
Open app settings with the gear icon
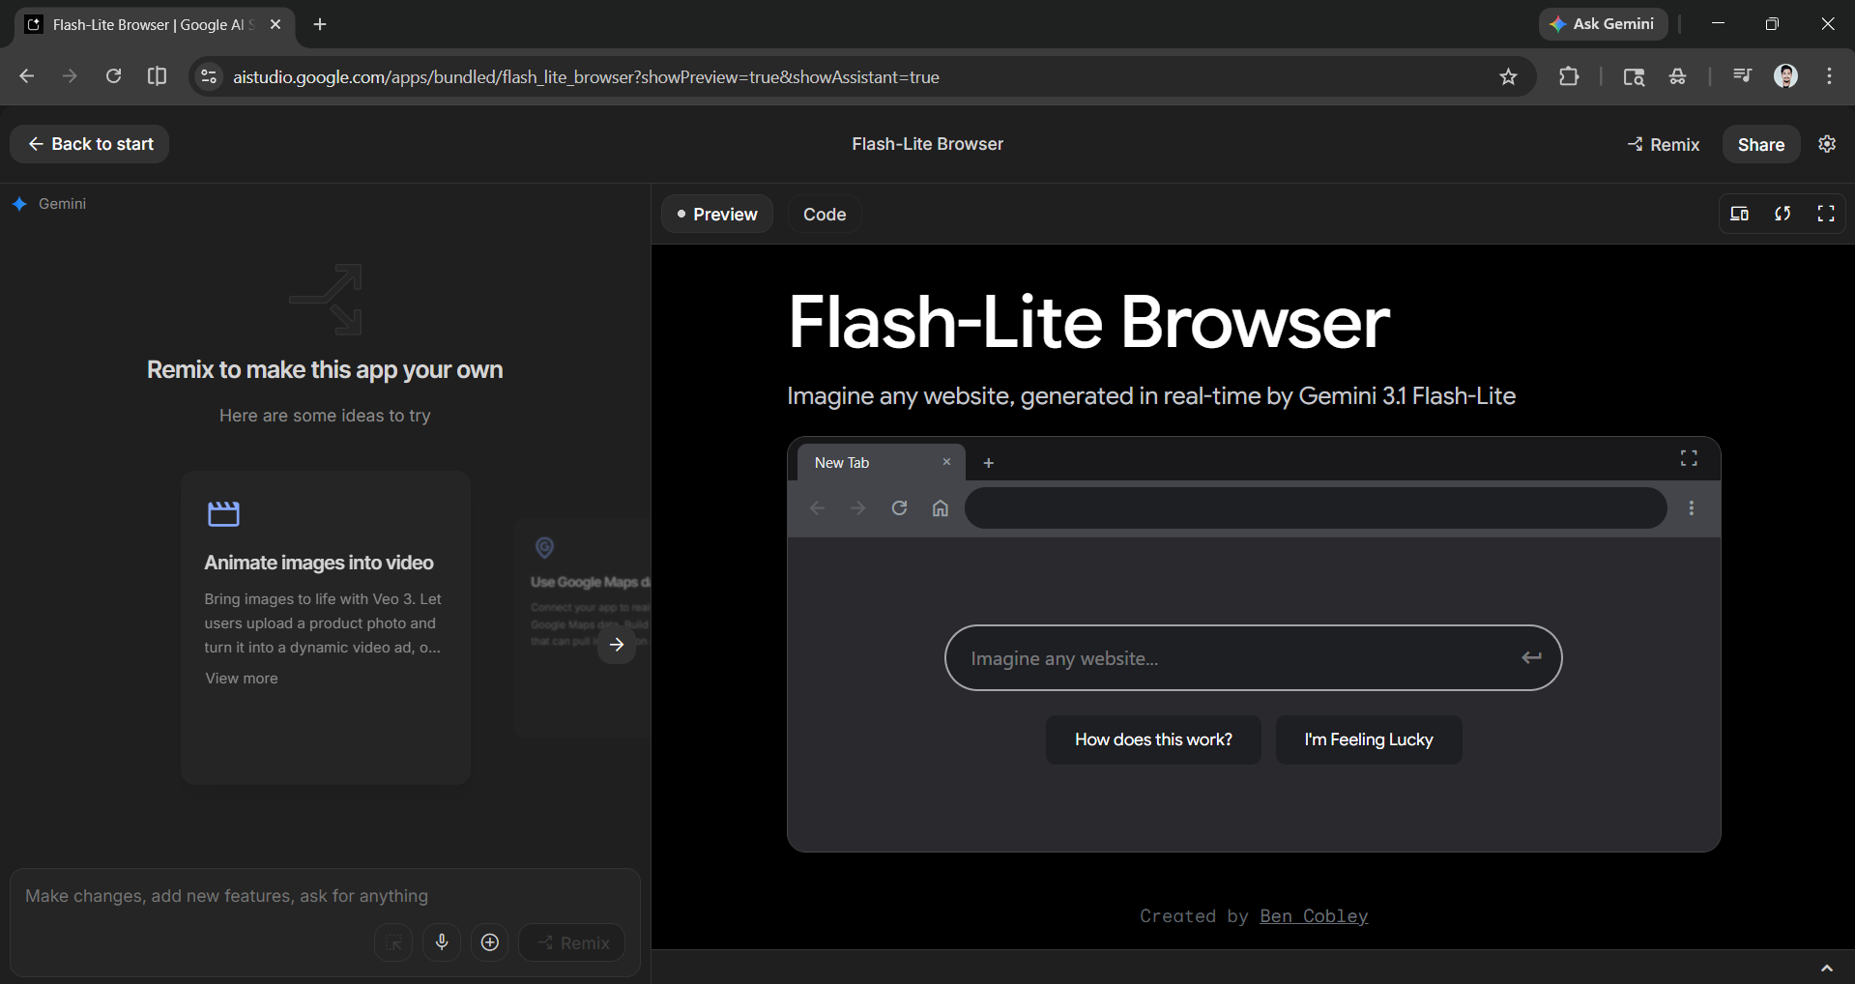point(1826,143)
